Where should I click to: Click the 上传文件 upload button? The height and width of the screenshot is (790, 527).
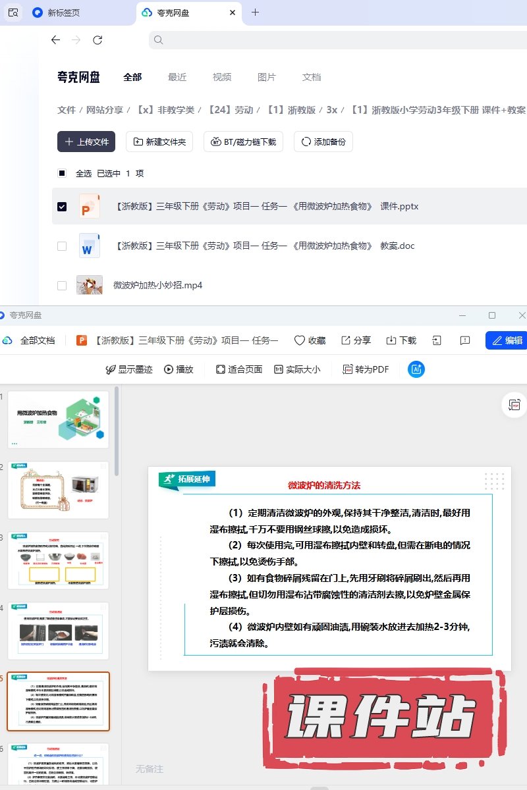coord(86,142)
